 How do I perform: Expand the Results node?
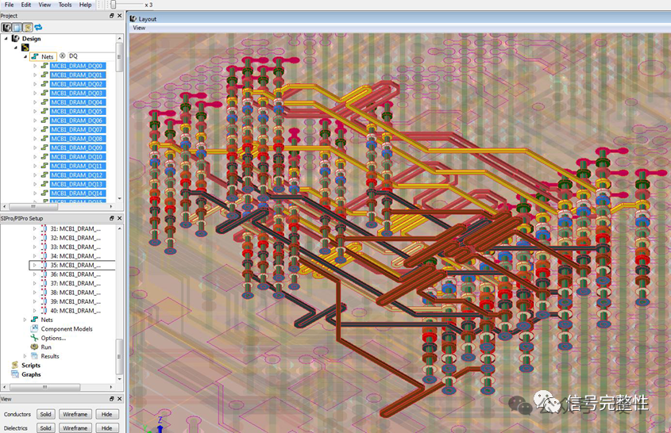click(25, 356)
